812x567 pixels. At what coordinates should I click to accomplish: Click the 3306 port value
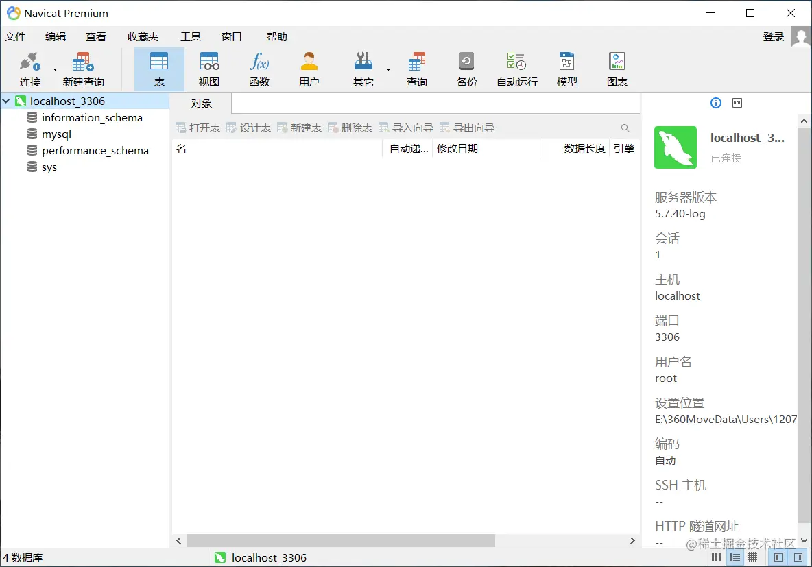click(667, 337)
